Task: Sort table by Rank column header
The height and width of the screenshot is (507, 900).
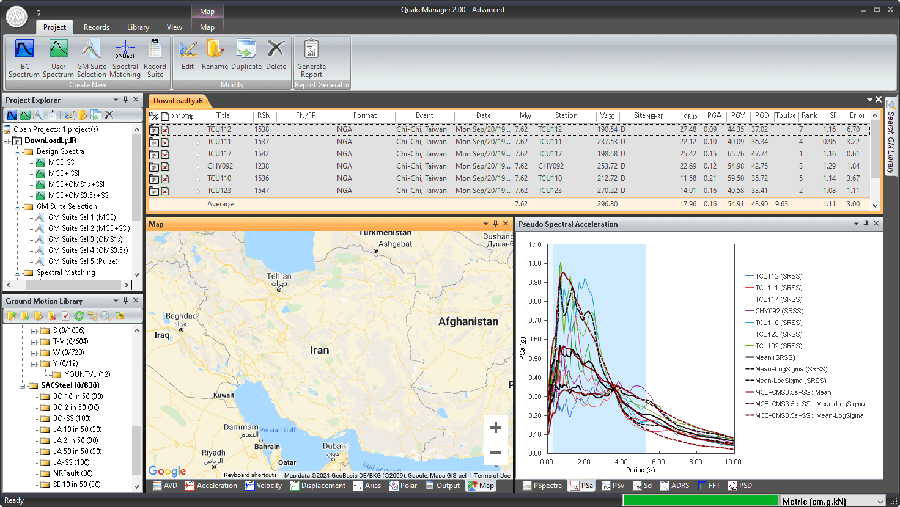Action: (x=809, y=115)
